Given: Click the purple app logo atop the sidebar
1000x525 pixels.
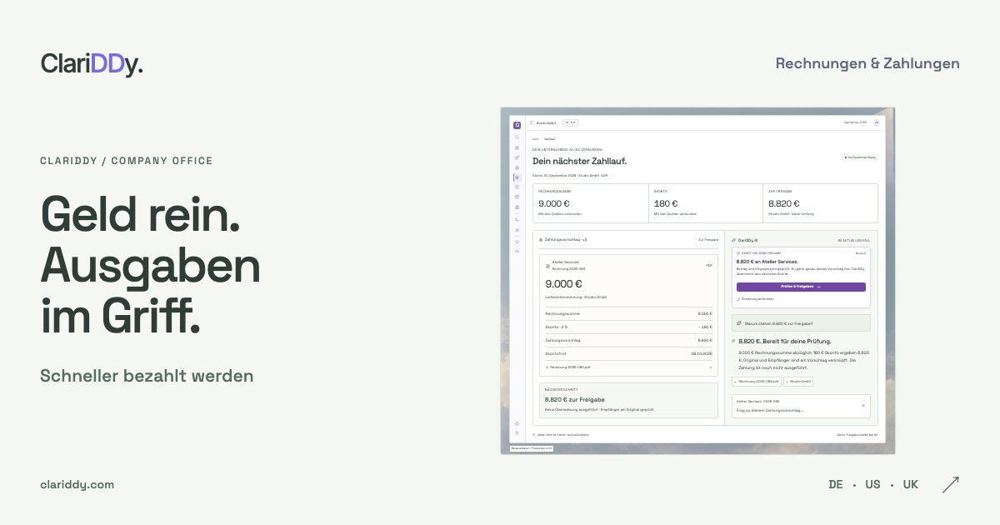Looking at the screenshot, I should (517, 125).
